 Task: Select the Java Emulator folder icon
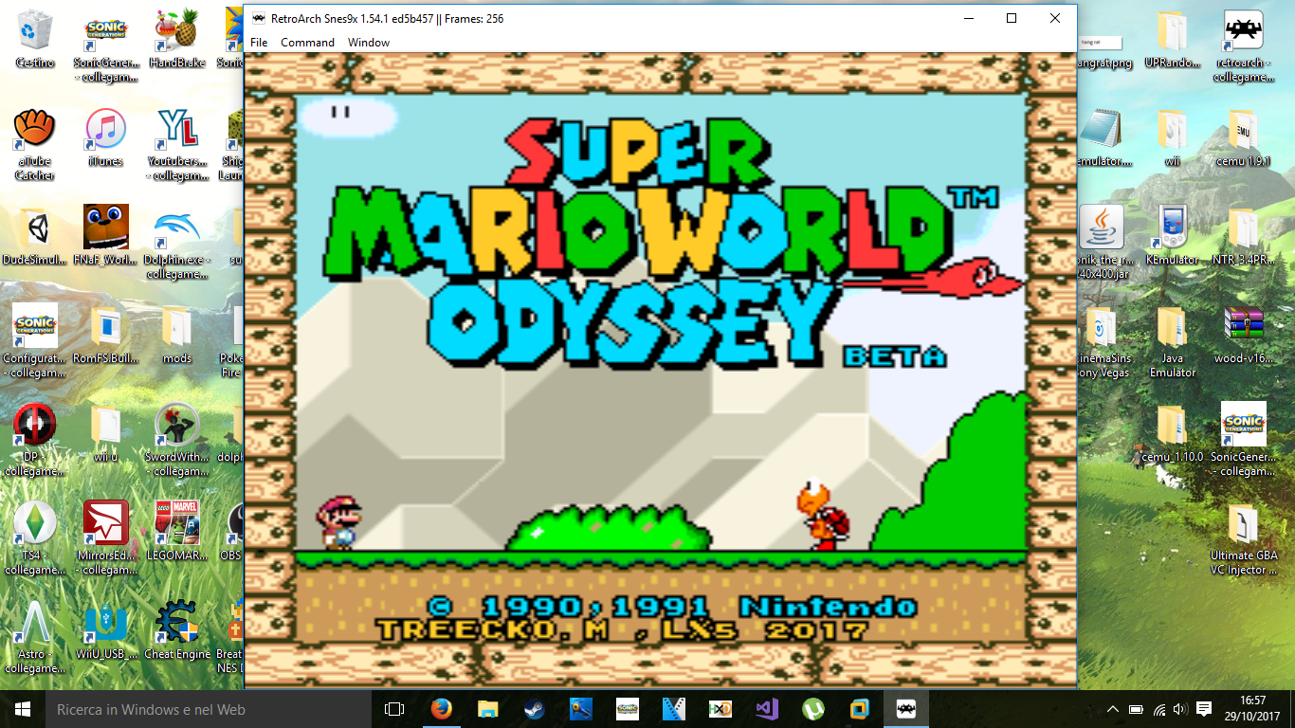[x=1172, y=340]
